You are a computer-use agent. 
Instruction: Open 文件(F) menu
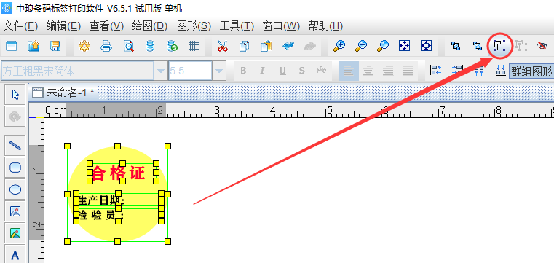20,25
